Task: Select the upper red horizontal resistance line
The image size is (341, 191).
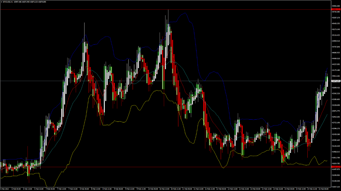Action: coord(107,10)
